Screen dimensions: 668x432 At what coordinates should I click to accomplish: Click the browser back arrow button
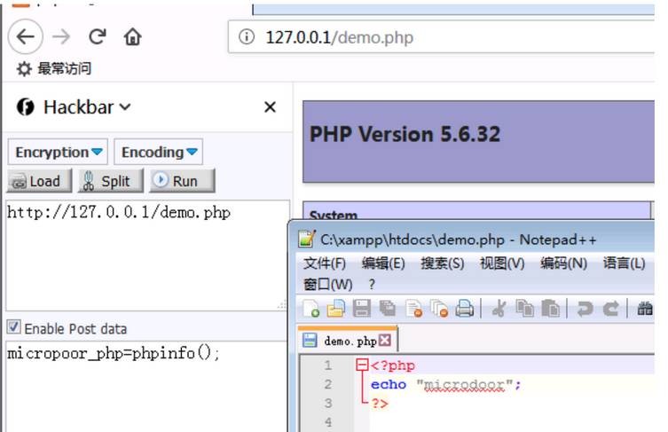[28, 37]
